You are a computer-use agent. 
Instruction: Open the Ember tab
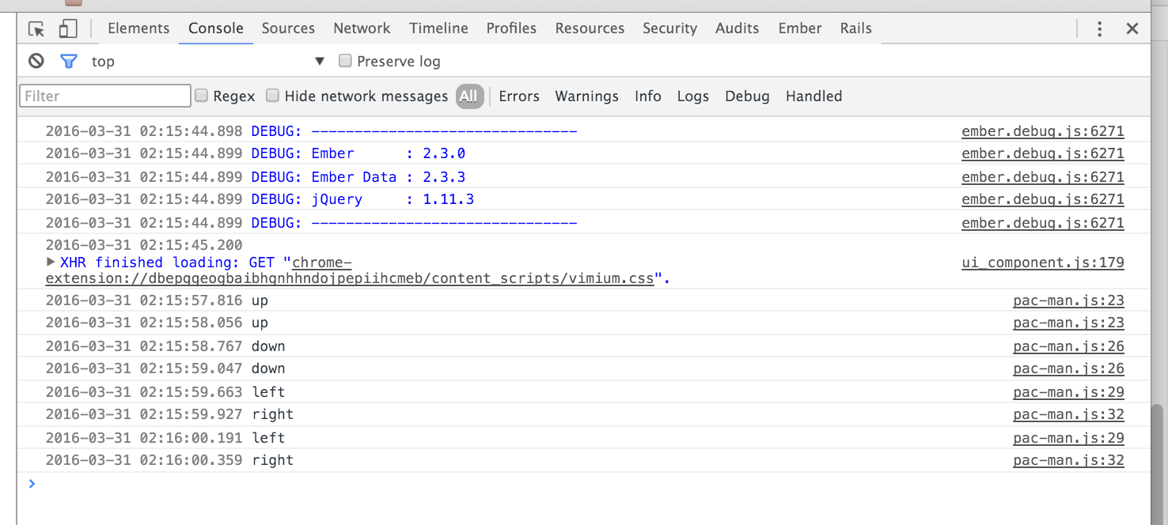(x=799, y=28)
